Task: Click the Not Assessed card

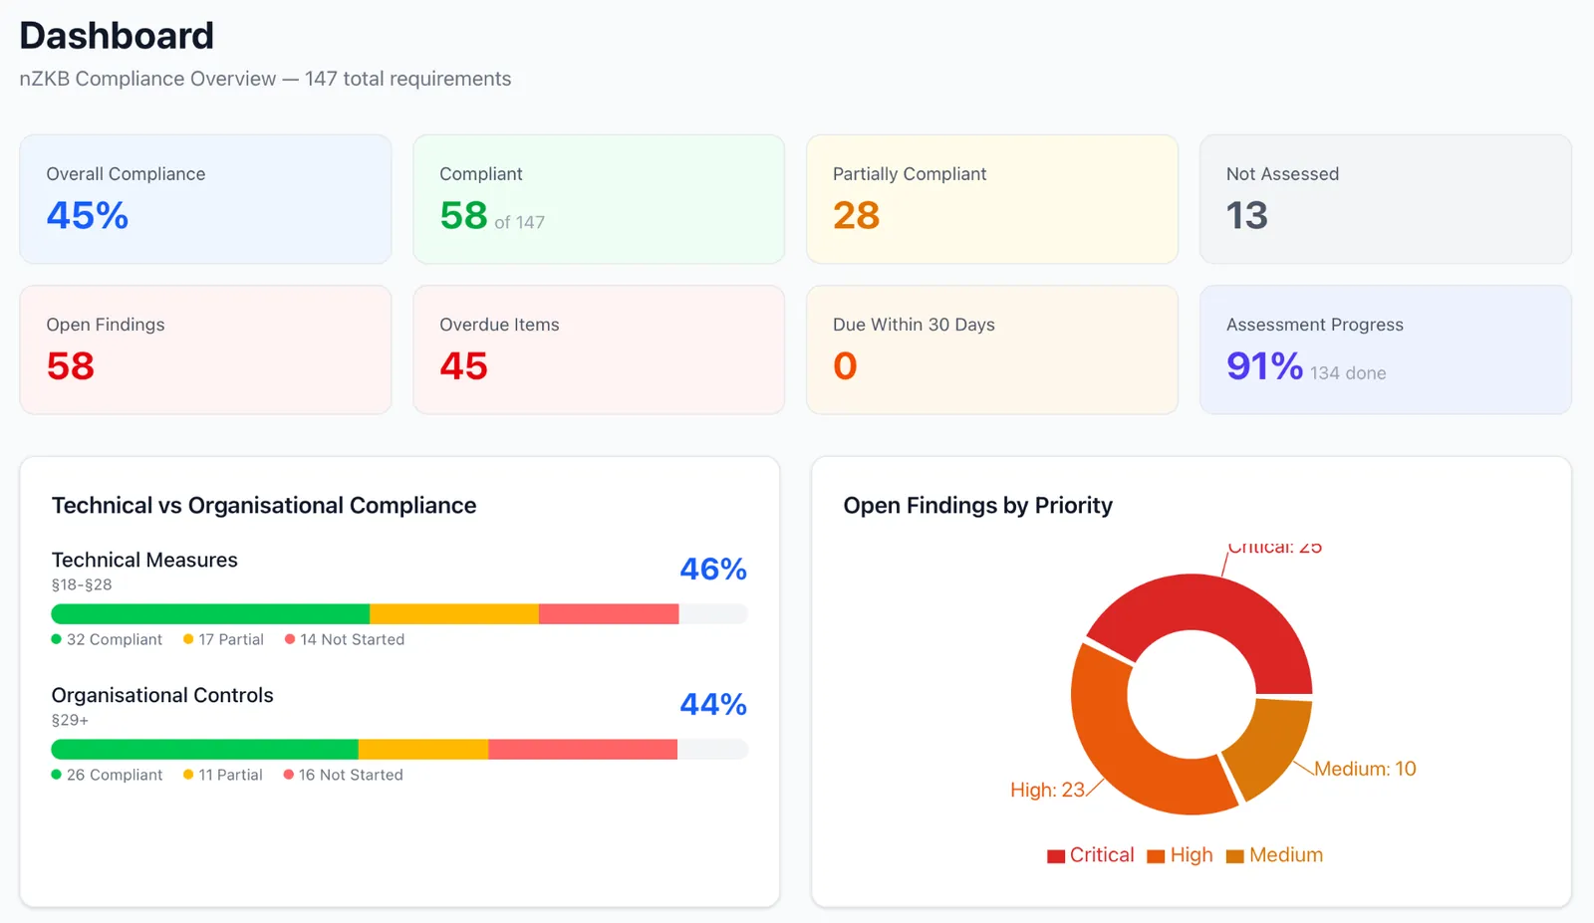Action: coord(1386,199)
